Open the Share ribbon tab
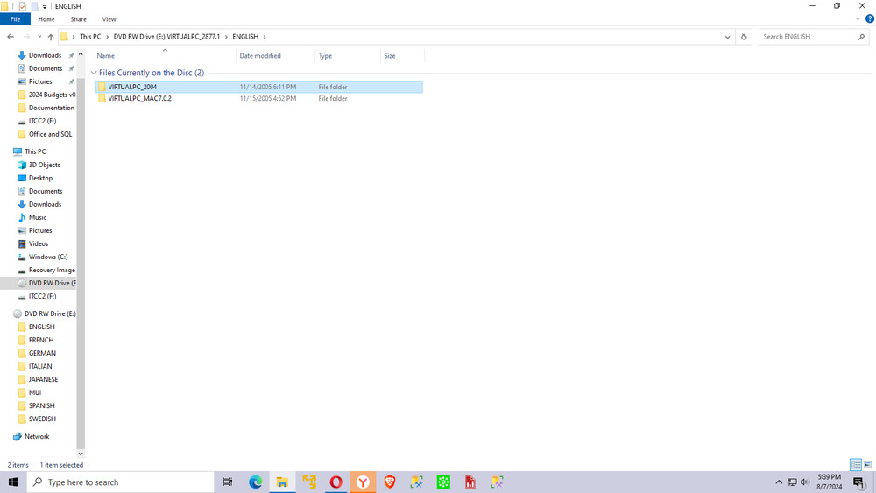 coord(78,18)
